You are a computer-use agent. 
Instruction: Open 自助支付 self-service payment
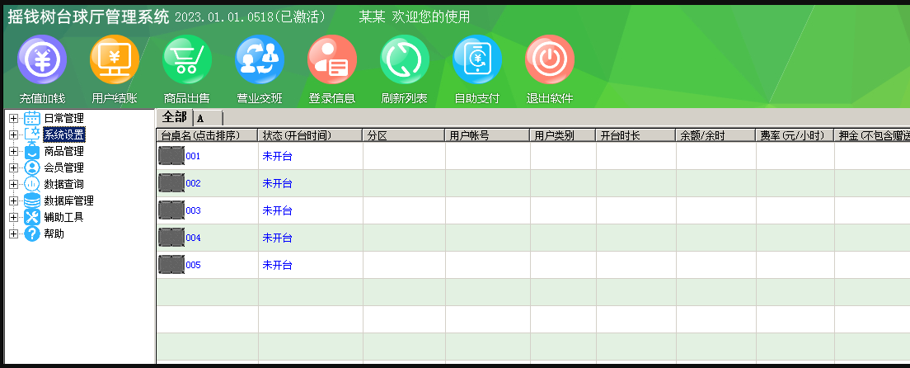coord(477,59)
